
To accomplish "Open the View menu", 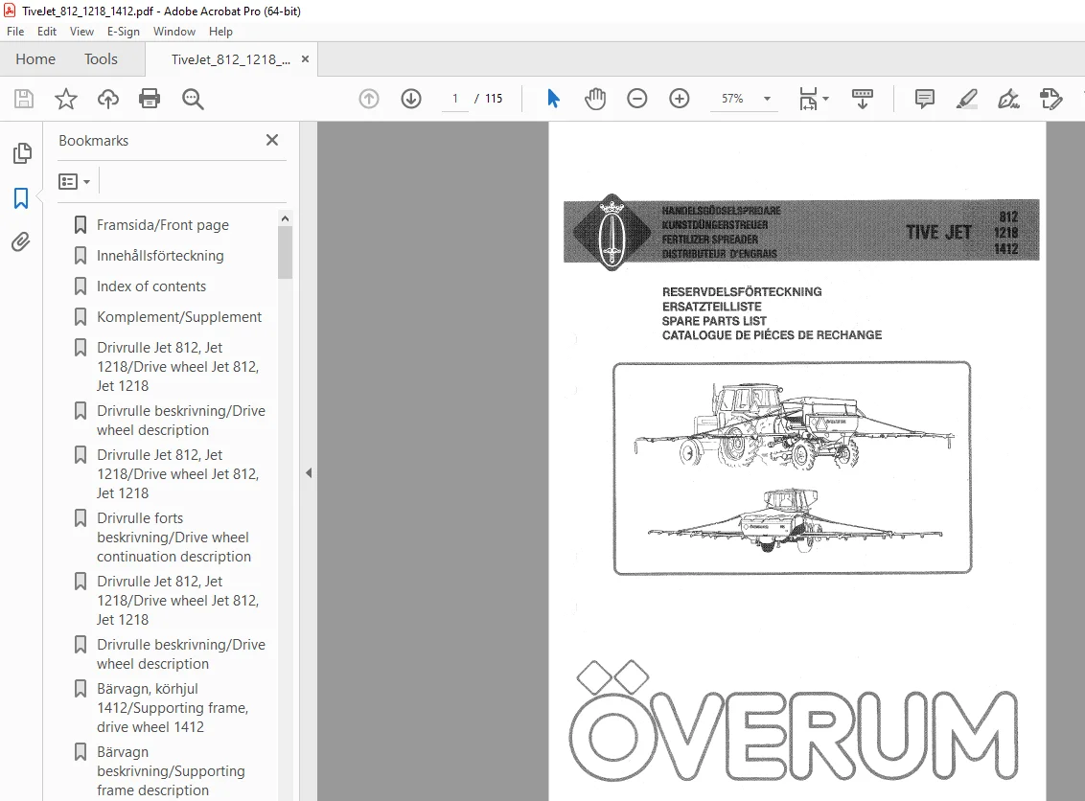I will coord(81,31).
